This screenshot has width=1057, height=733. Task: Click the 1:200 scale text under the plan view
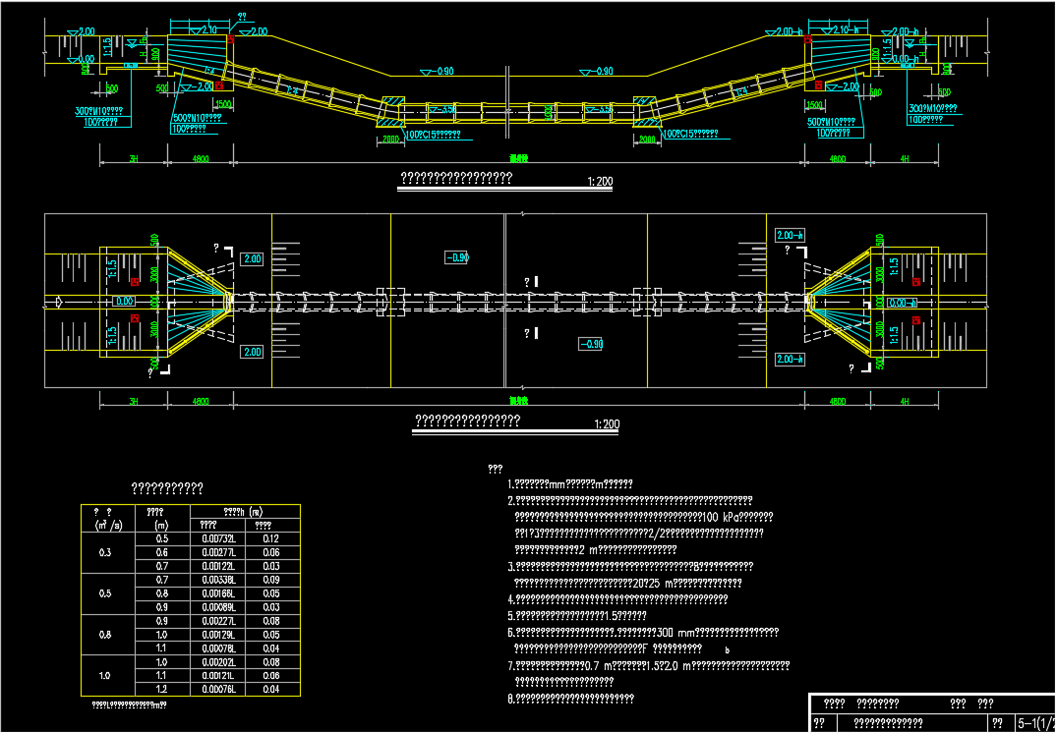click(607, 424)
